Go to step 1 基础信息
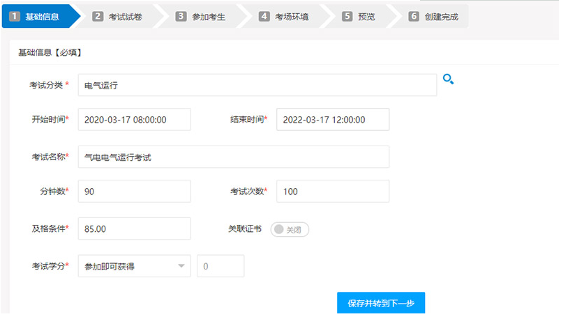 (x=40, y=16)
